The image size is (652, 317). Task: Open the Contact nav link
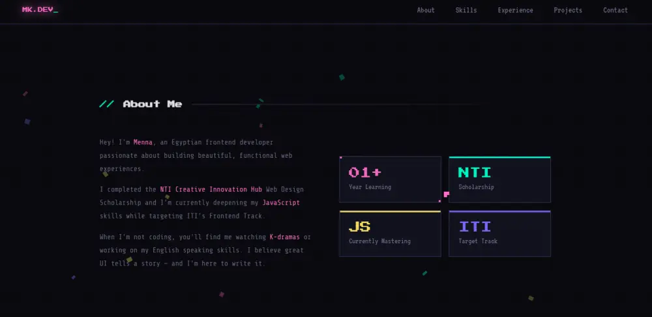tap(615, 10)
